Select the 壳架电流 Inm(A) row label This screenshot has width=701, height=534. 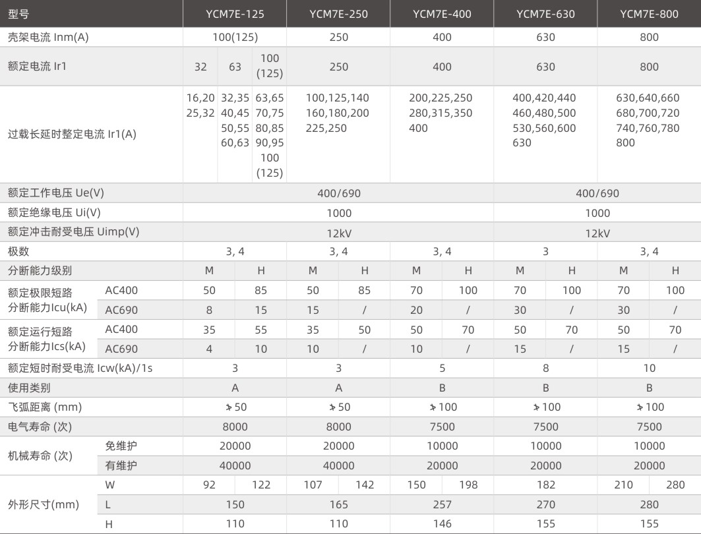48,37
